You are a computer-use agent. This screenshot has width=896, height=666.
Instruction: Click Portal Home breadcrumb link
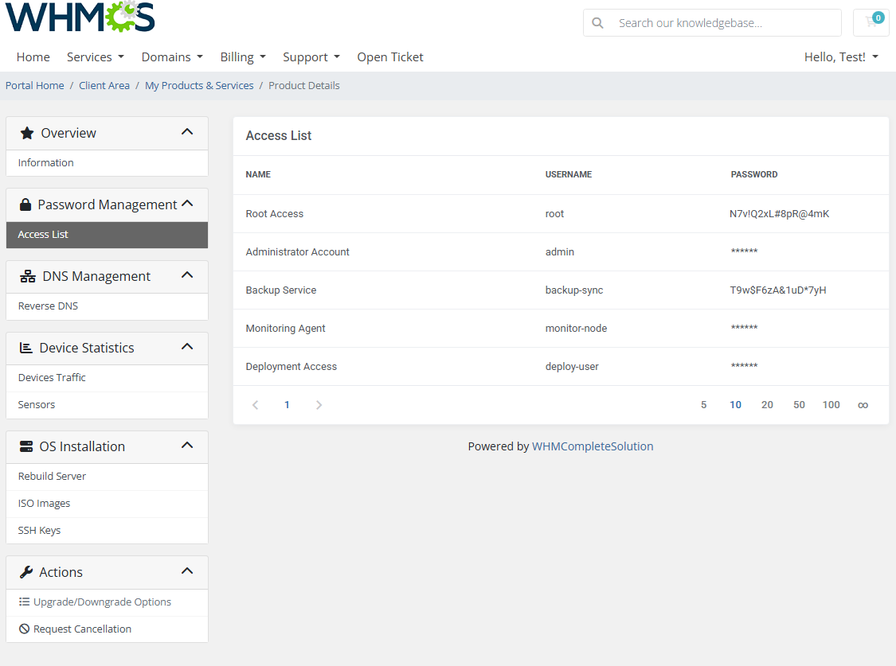tap(35, 86)
